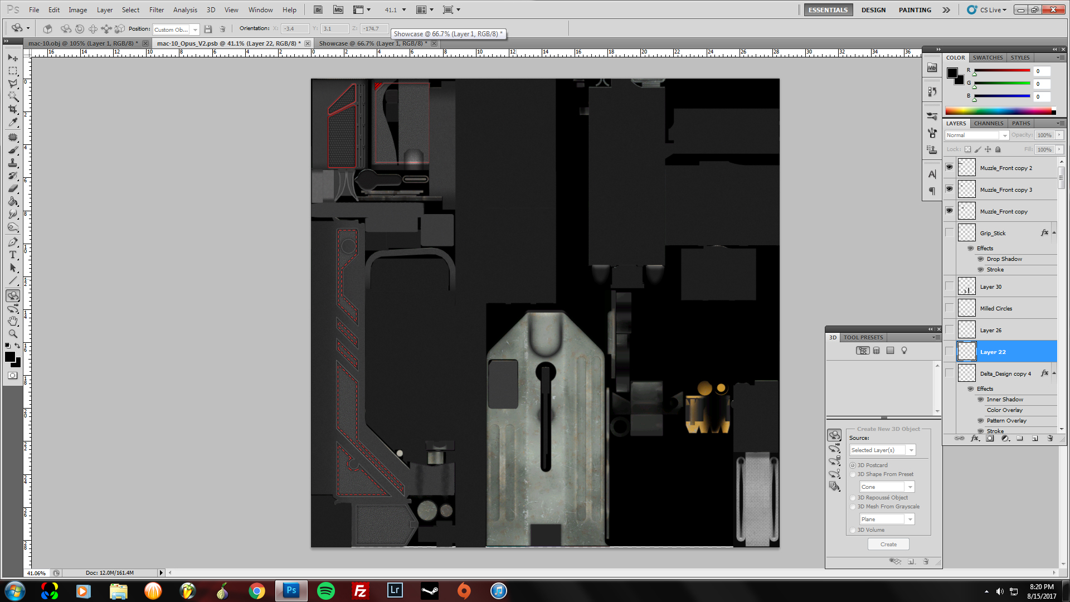The width and height of the screenshot is (1070, 602).
Task: Show the Grip_Stick layer
Action: (x=949, y=233)
